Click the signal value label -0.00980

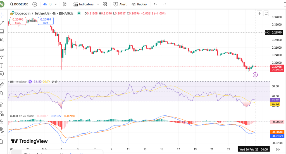pos(277,132)
